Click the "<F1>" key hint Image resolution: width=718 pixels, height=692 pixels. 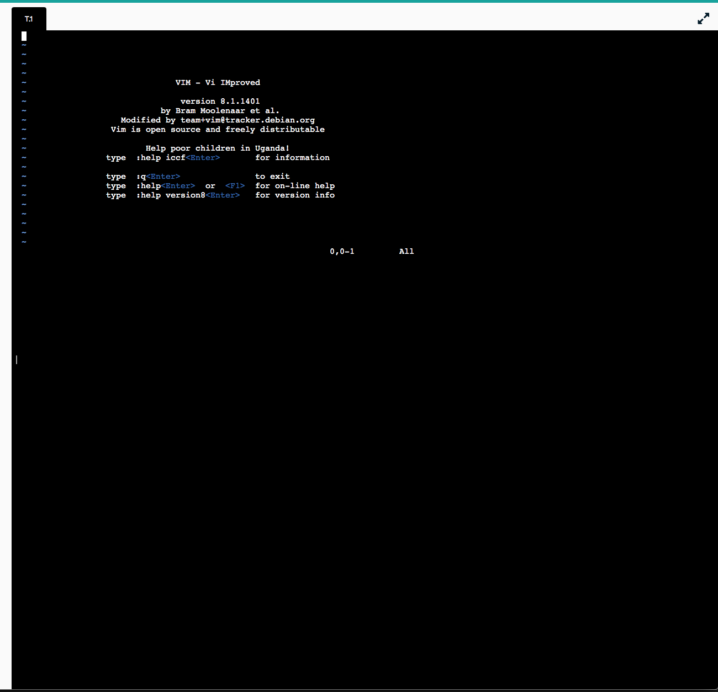tap(235, 186)
